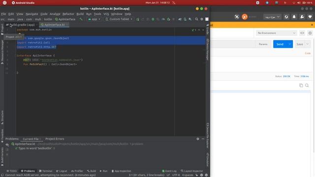Open the Device File Explorer side panel
This screenshot has height=177, width=315.
coord(208,136)
